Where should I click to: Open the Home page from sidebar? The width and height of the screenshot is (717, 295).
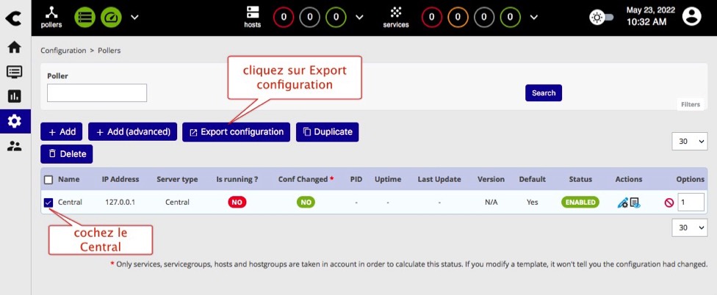point(14,48)
